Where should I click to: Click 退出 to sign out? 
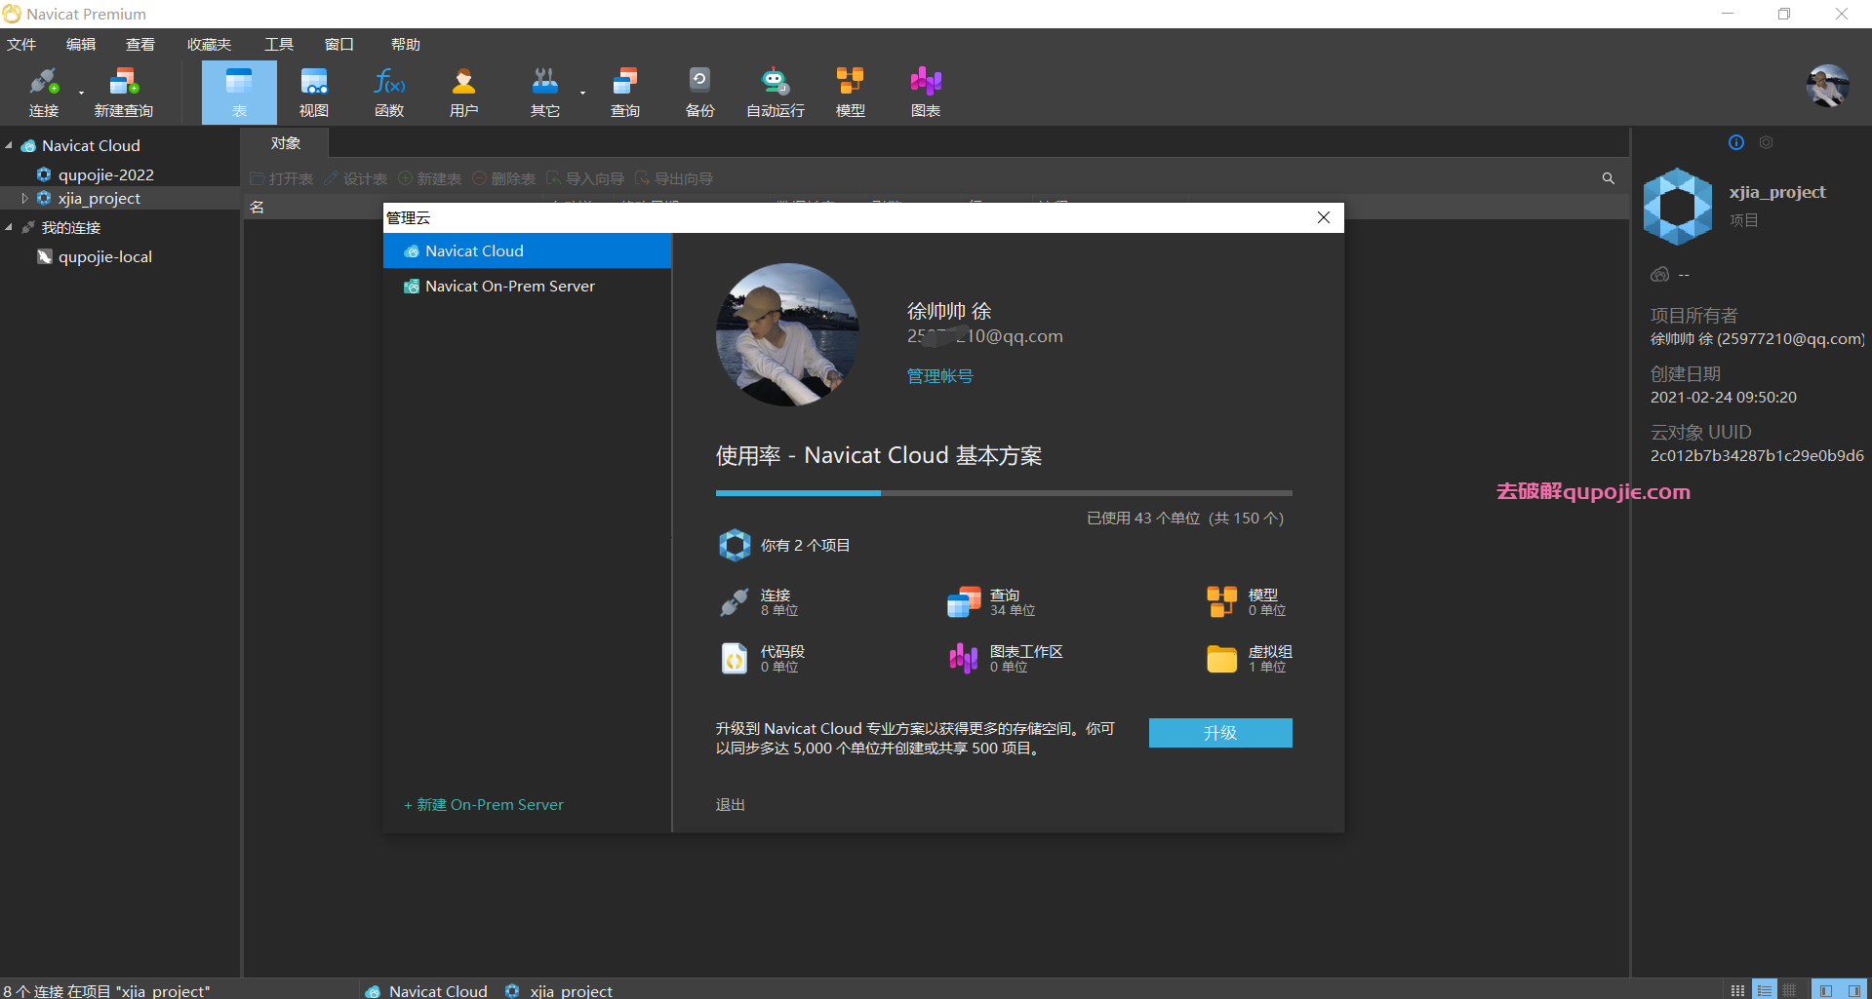pyautogui.click(x=730, y=805)
